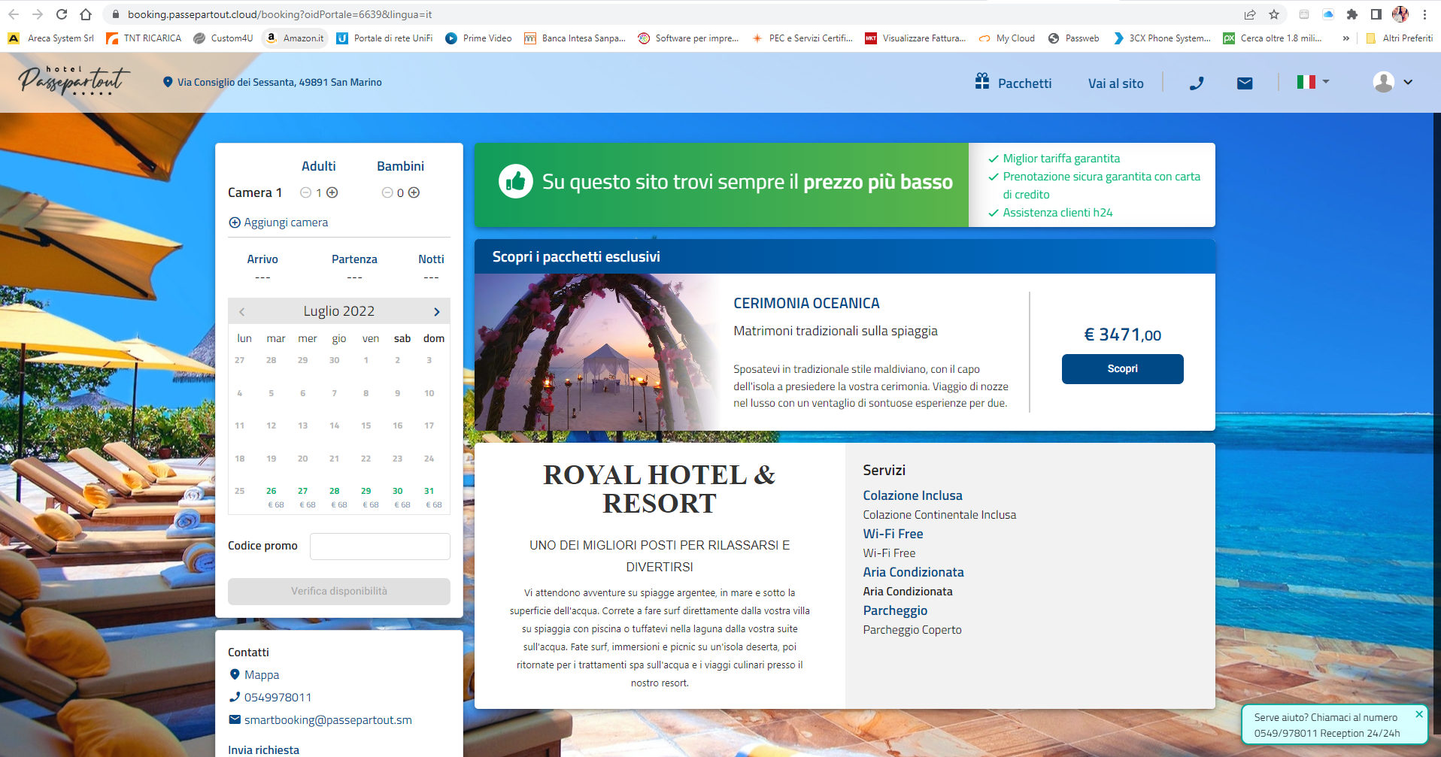The height and width of the screenshot is (757, 1441).
Task: Click the Codice promo input field
Action: pos(380,547)
